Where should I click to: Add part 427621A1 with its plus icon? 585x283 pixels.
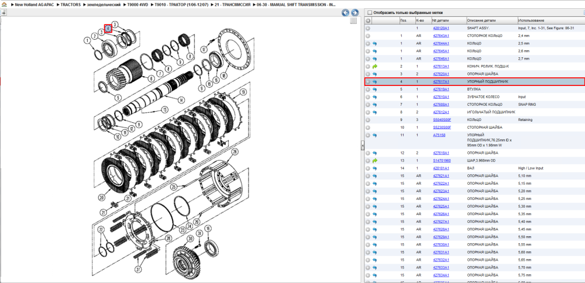368,176
